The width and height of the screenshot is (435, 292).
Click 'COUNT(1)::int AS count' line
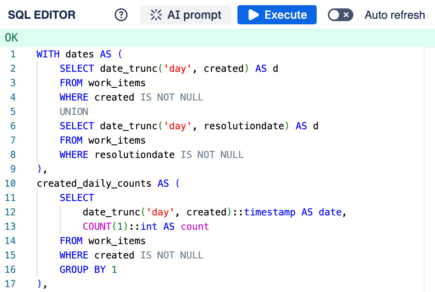point(146,227)
